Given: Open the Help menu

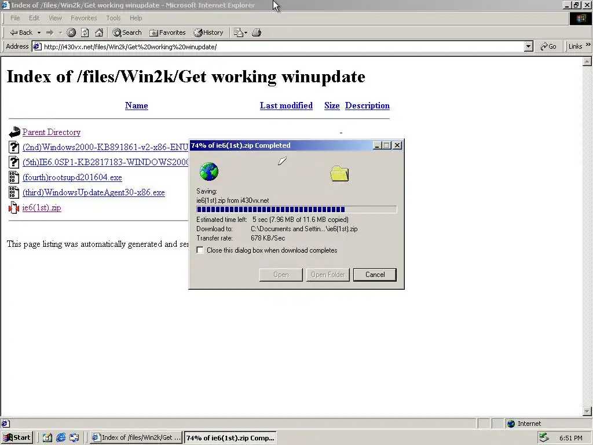Looking at the screenshot, I should (x=136, y=18).
